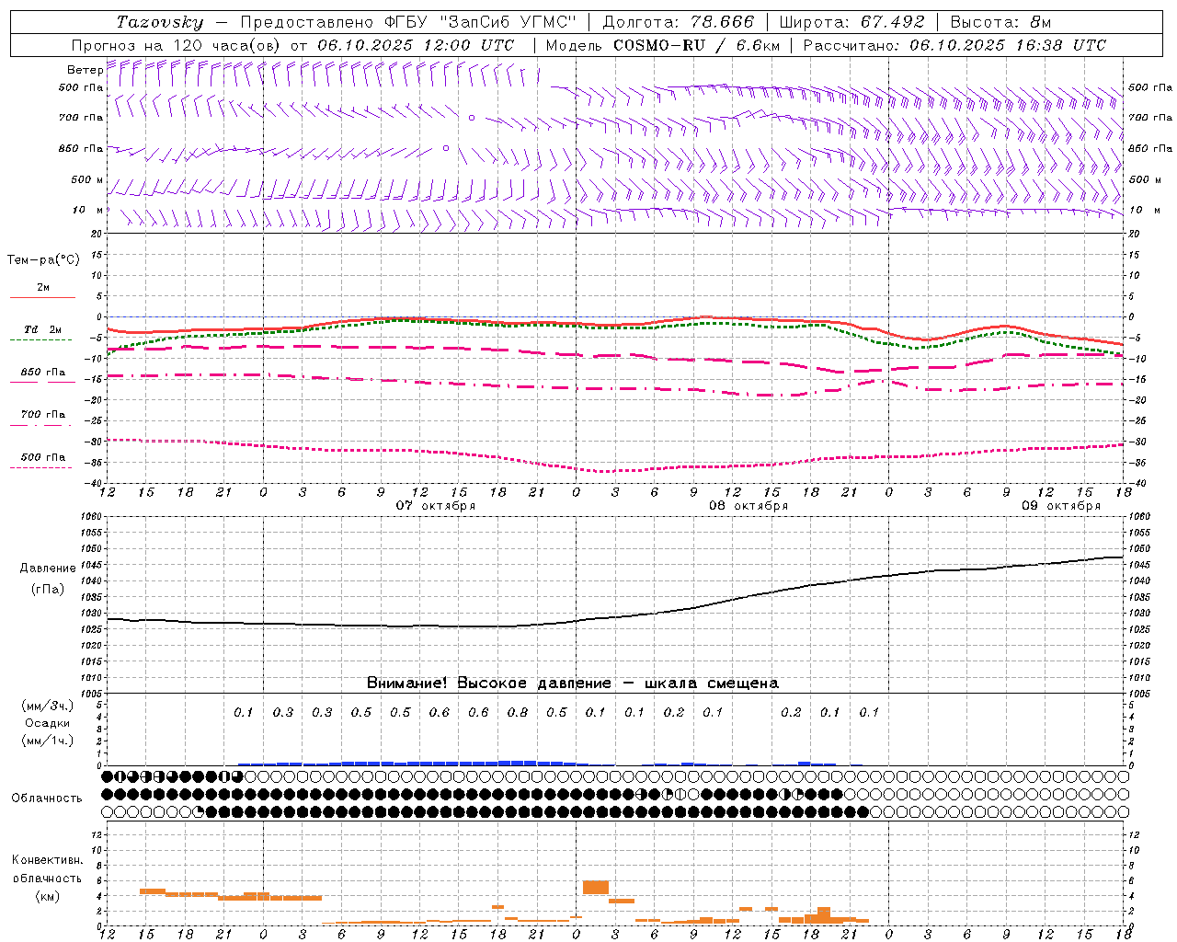Click the latitude value Широта: 67.492

point(851,22)
